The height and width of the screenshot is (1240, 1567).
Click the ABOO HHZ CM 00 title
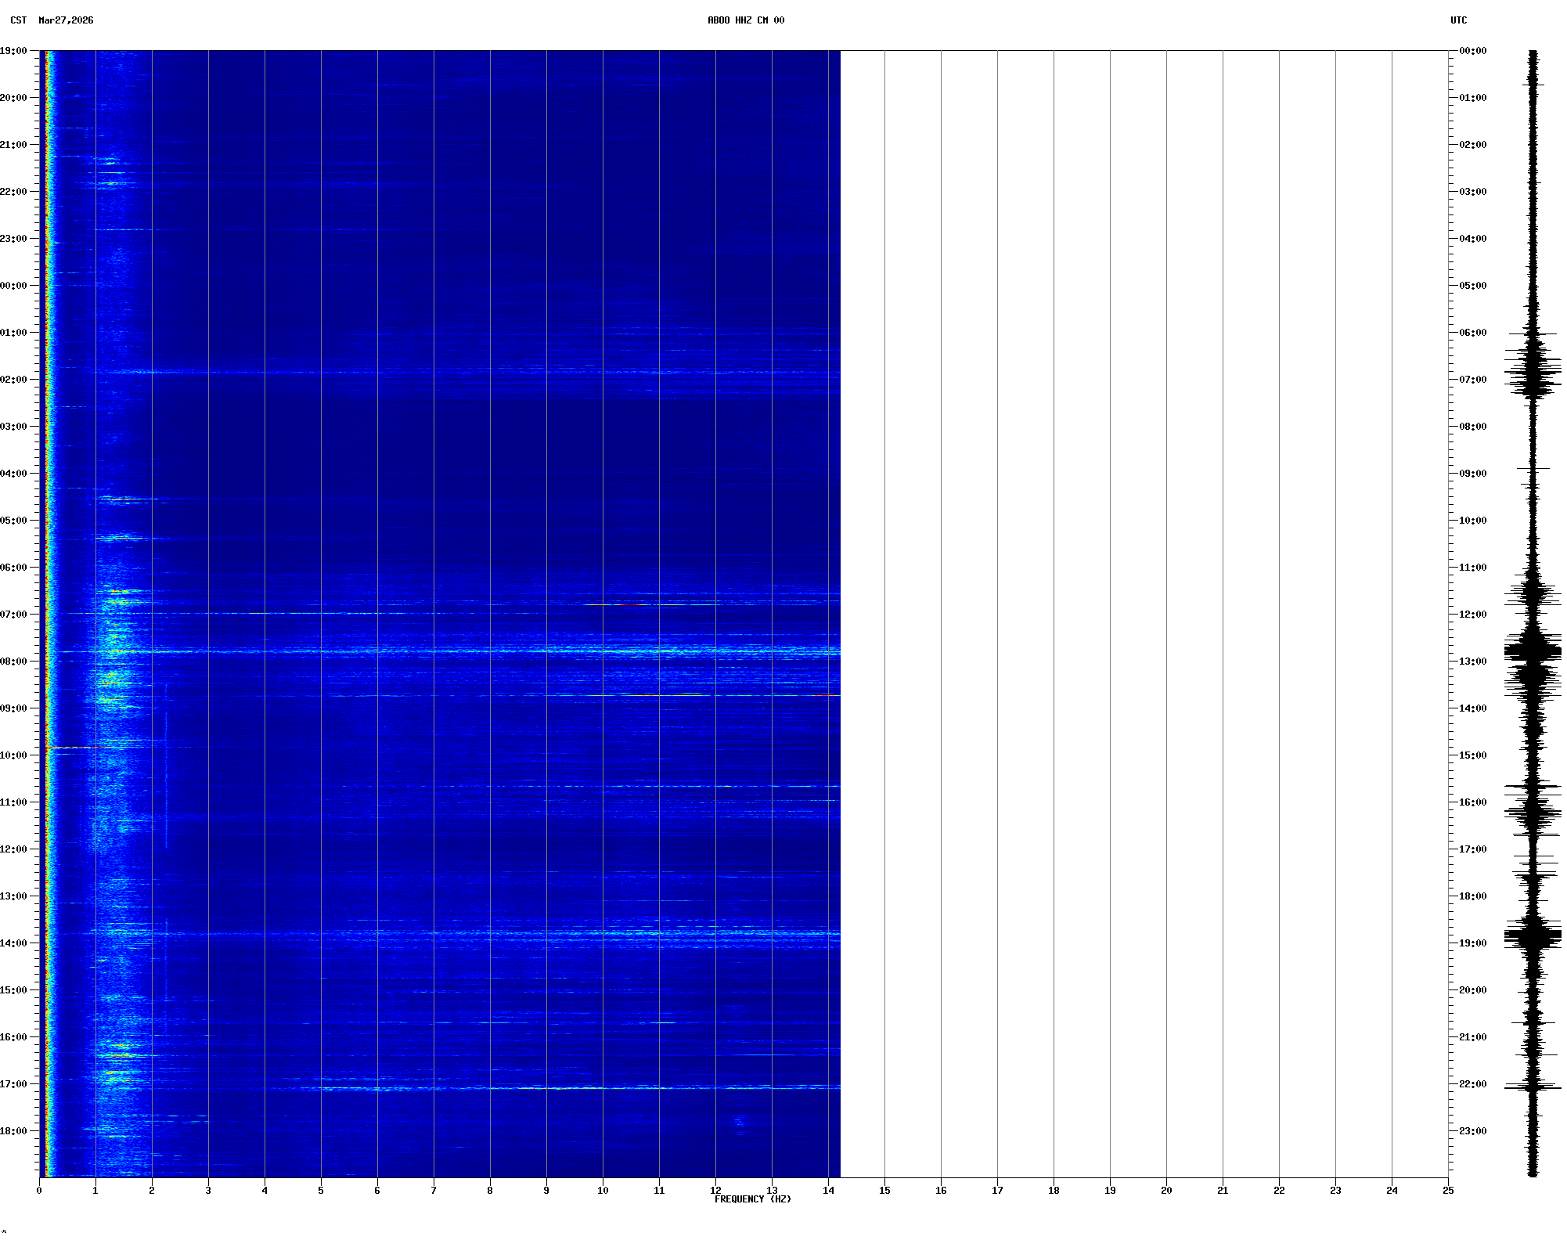pos(745,20)
